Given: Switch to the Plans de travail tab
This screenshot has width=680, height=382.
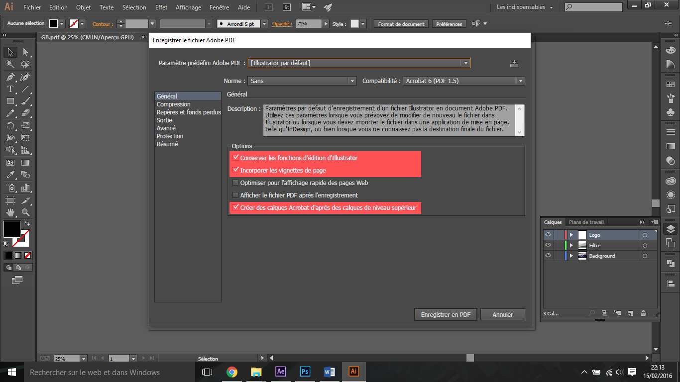Looking at the screenshot, I should pos(586,222).
